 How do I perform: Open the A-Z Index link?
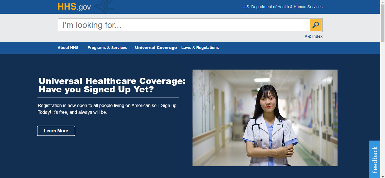pyautogui.click(x=313, y=36)
